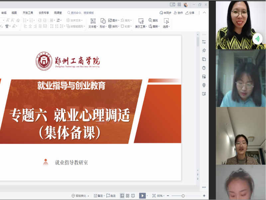Switch to slide sorter view
Screen dimensions: 266x200
pos(128,196)
